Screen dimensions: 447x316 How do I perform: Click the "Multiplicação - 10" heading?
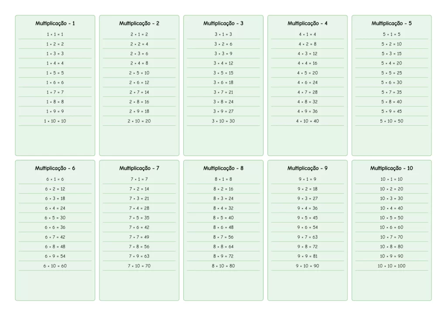click(x=392, y=168)
